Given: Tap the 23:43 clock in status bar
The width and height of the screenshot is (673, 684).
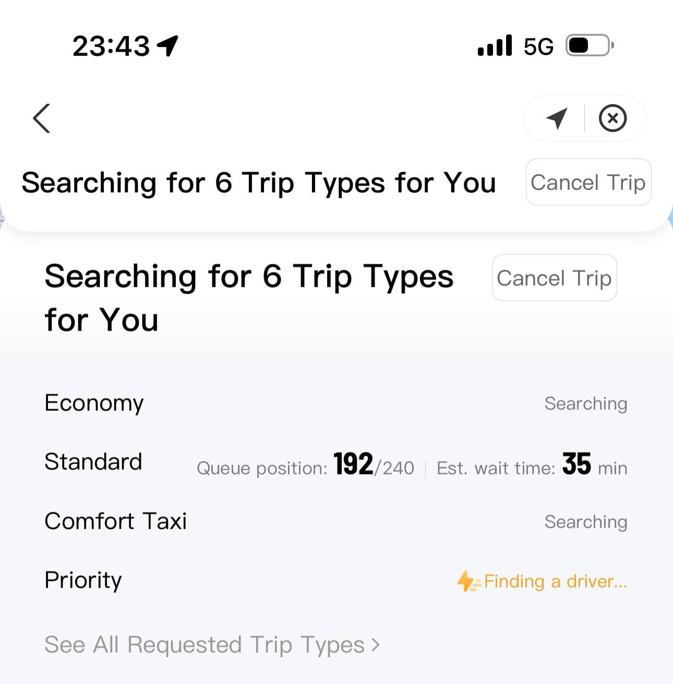Looking at the screenshot, I should tap(111, 46).
